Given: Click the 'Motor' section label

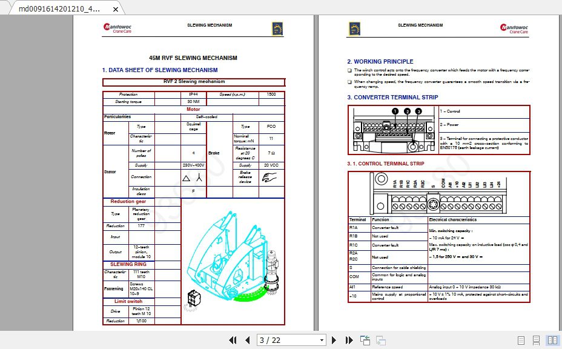Looking at the screenshot, I should [193, 109].
